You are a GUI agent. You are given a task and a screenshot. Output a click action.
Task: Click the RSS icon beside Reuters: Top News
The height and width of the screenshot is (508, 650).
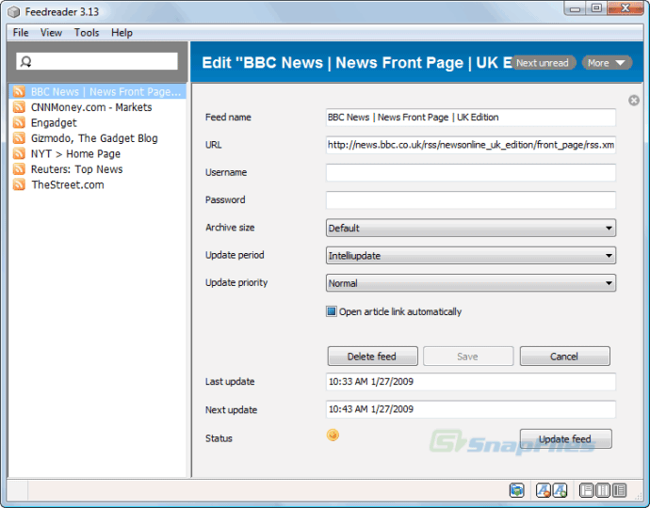click(19, 169)
